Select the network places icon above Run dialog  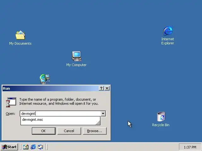(x=45, y=79)
